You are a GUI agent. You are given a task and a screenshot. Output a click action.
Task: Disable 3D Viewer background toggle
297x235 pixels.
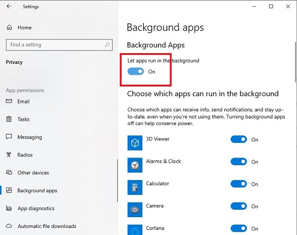(x=239, y=140)
